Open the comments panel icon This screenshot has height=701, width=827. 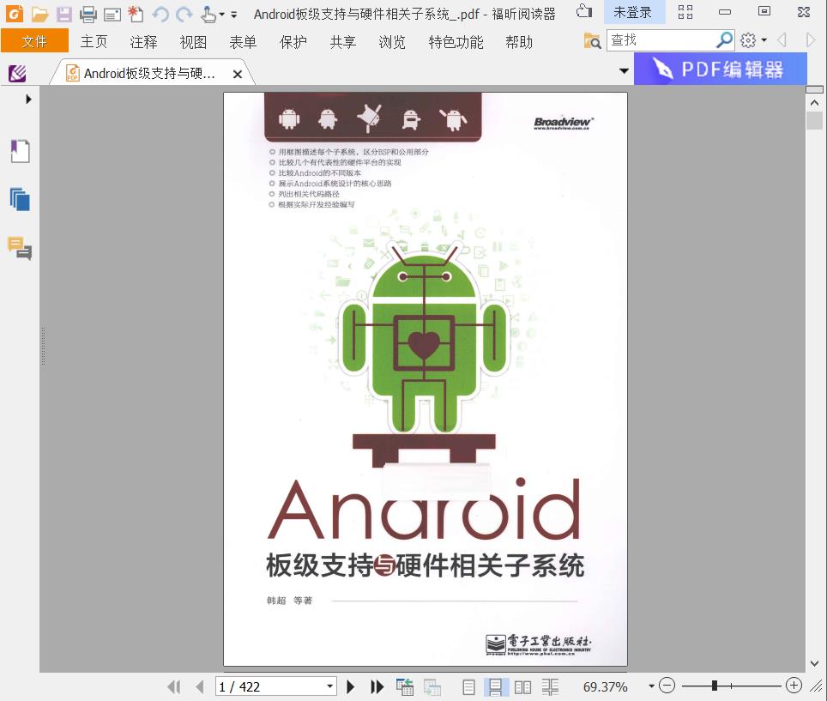coord(20,249)
